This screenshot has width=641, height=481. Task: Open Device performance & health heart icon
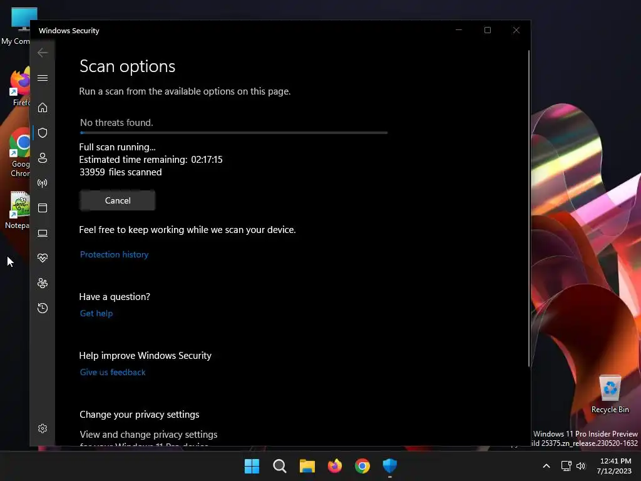coord(43,257)
